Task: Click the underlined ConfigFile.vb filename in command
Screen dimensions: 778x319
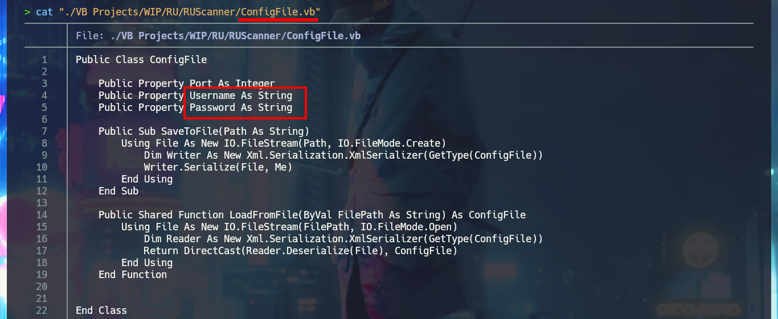Action: pos(278,11)
